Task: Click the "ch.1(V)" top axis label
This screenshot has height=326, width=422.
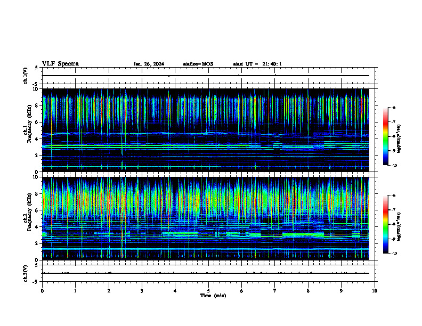Action: point(26,76)
